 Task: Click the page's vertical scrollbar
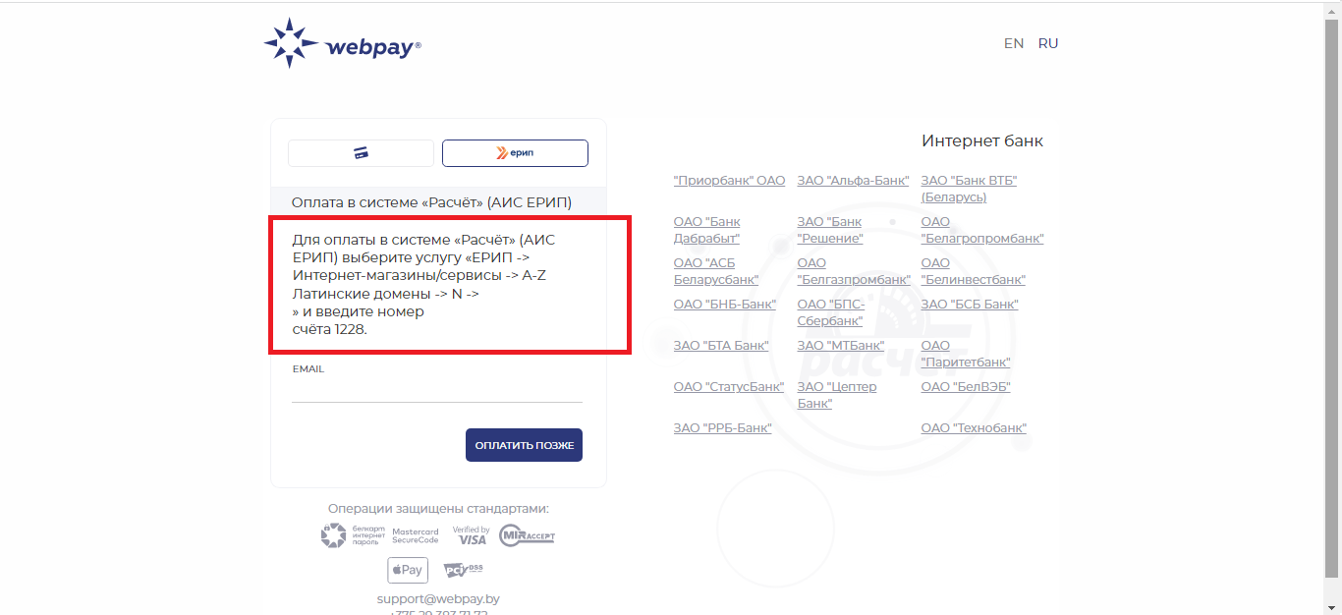[x=1332, y=295]
